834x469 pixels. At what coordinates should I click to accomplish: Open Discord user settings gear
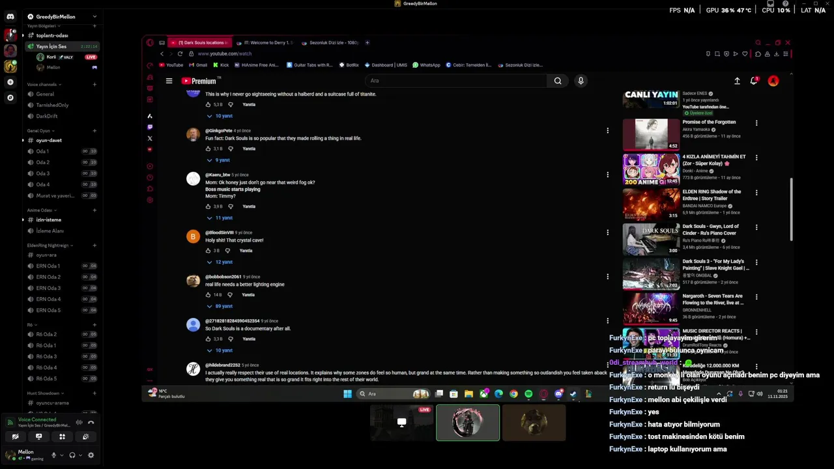tap(91, 455)
